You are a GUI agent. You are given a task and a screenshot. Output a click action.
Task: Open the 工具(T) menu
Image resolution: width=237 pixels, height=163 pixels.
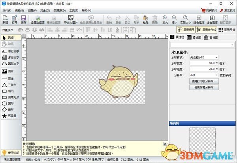click(x=74, y=11)
